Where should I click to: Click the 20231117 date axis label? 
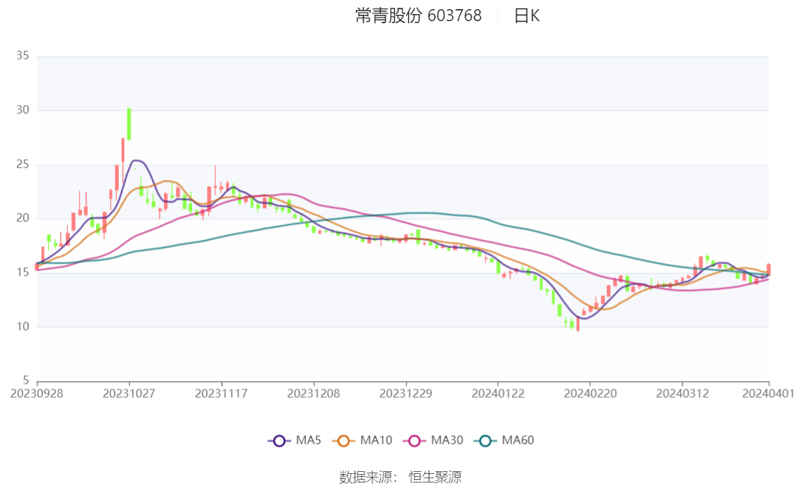tap(221, 394)
